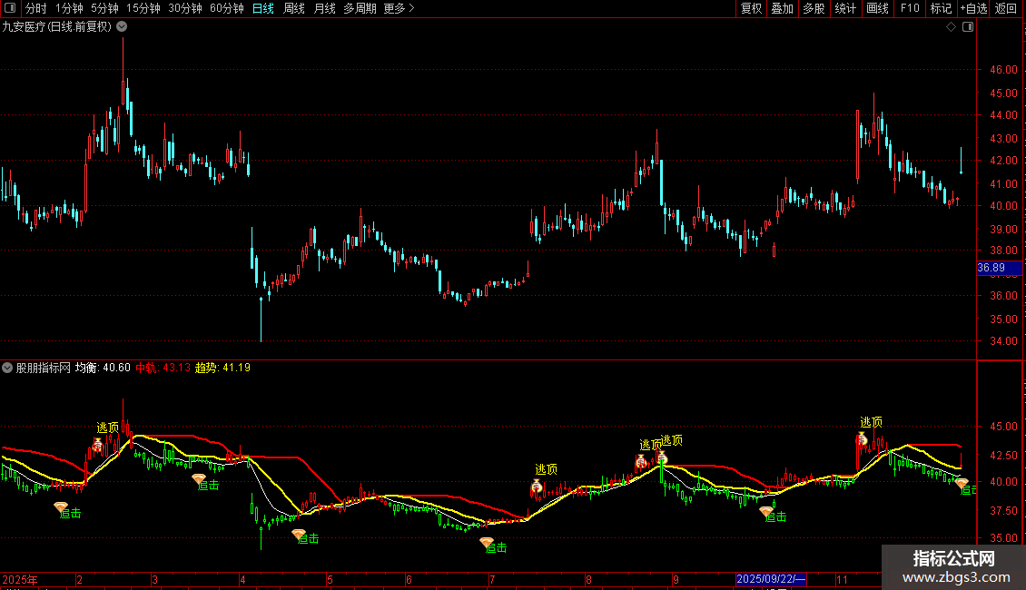Image resolution: width=1026 pixels, height=590 pixels.
Task: Click the rightmost 逃顶 signal icon near November
Action: tap(863, 439)
